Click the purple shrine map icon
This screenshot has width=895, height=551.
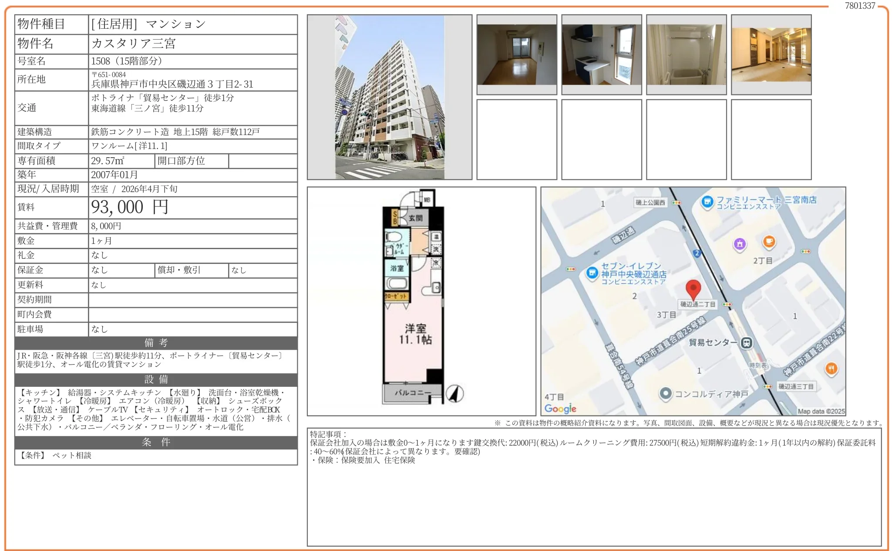coord(740,244)
